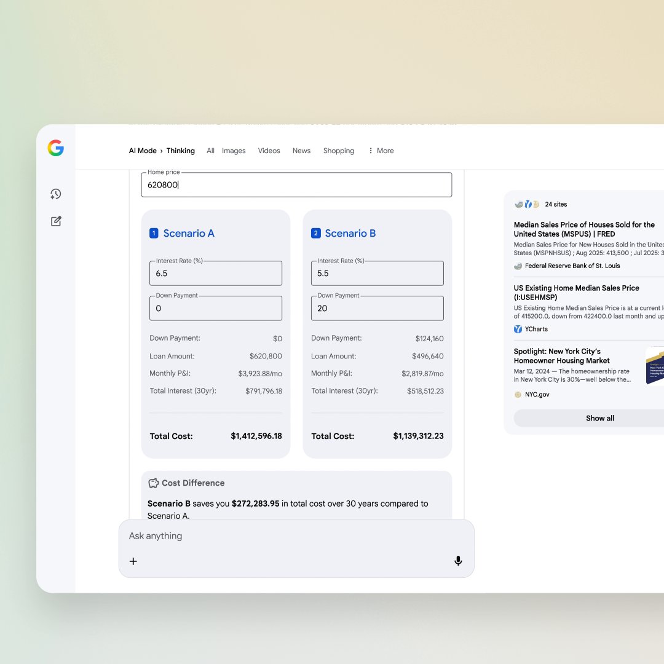The width and height of the screenshot is (664, 664).
Task: Select Scenario B total interest $518,512.23
Action: [x=425, y=391]
